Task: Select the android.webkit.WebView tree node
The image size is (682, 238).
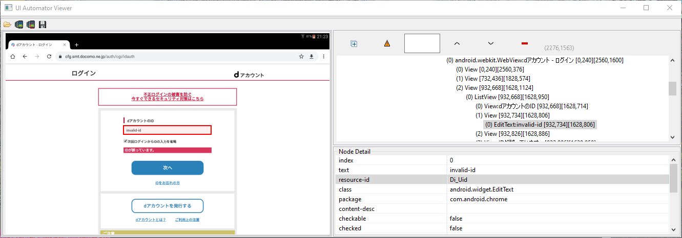Action: tap(534, 60)
